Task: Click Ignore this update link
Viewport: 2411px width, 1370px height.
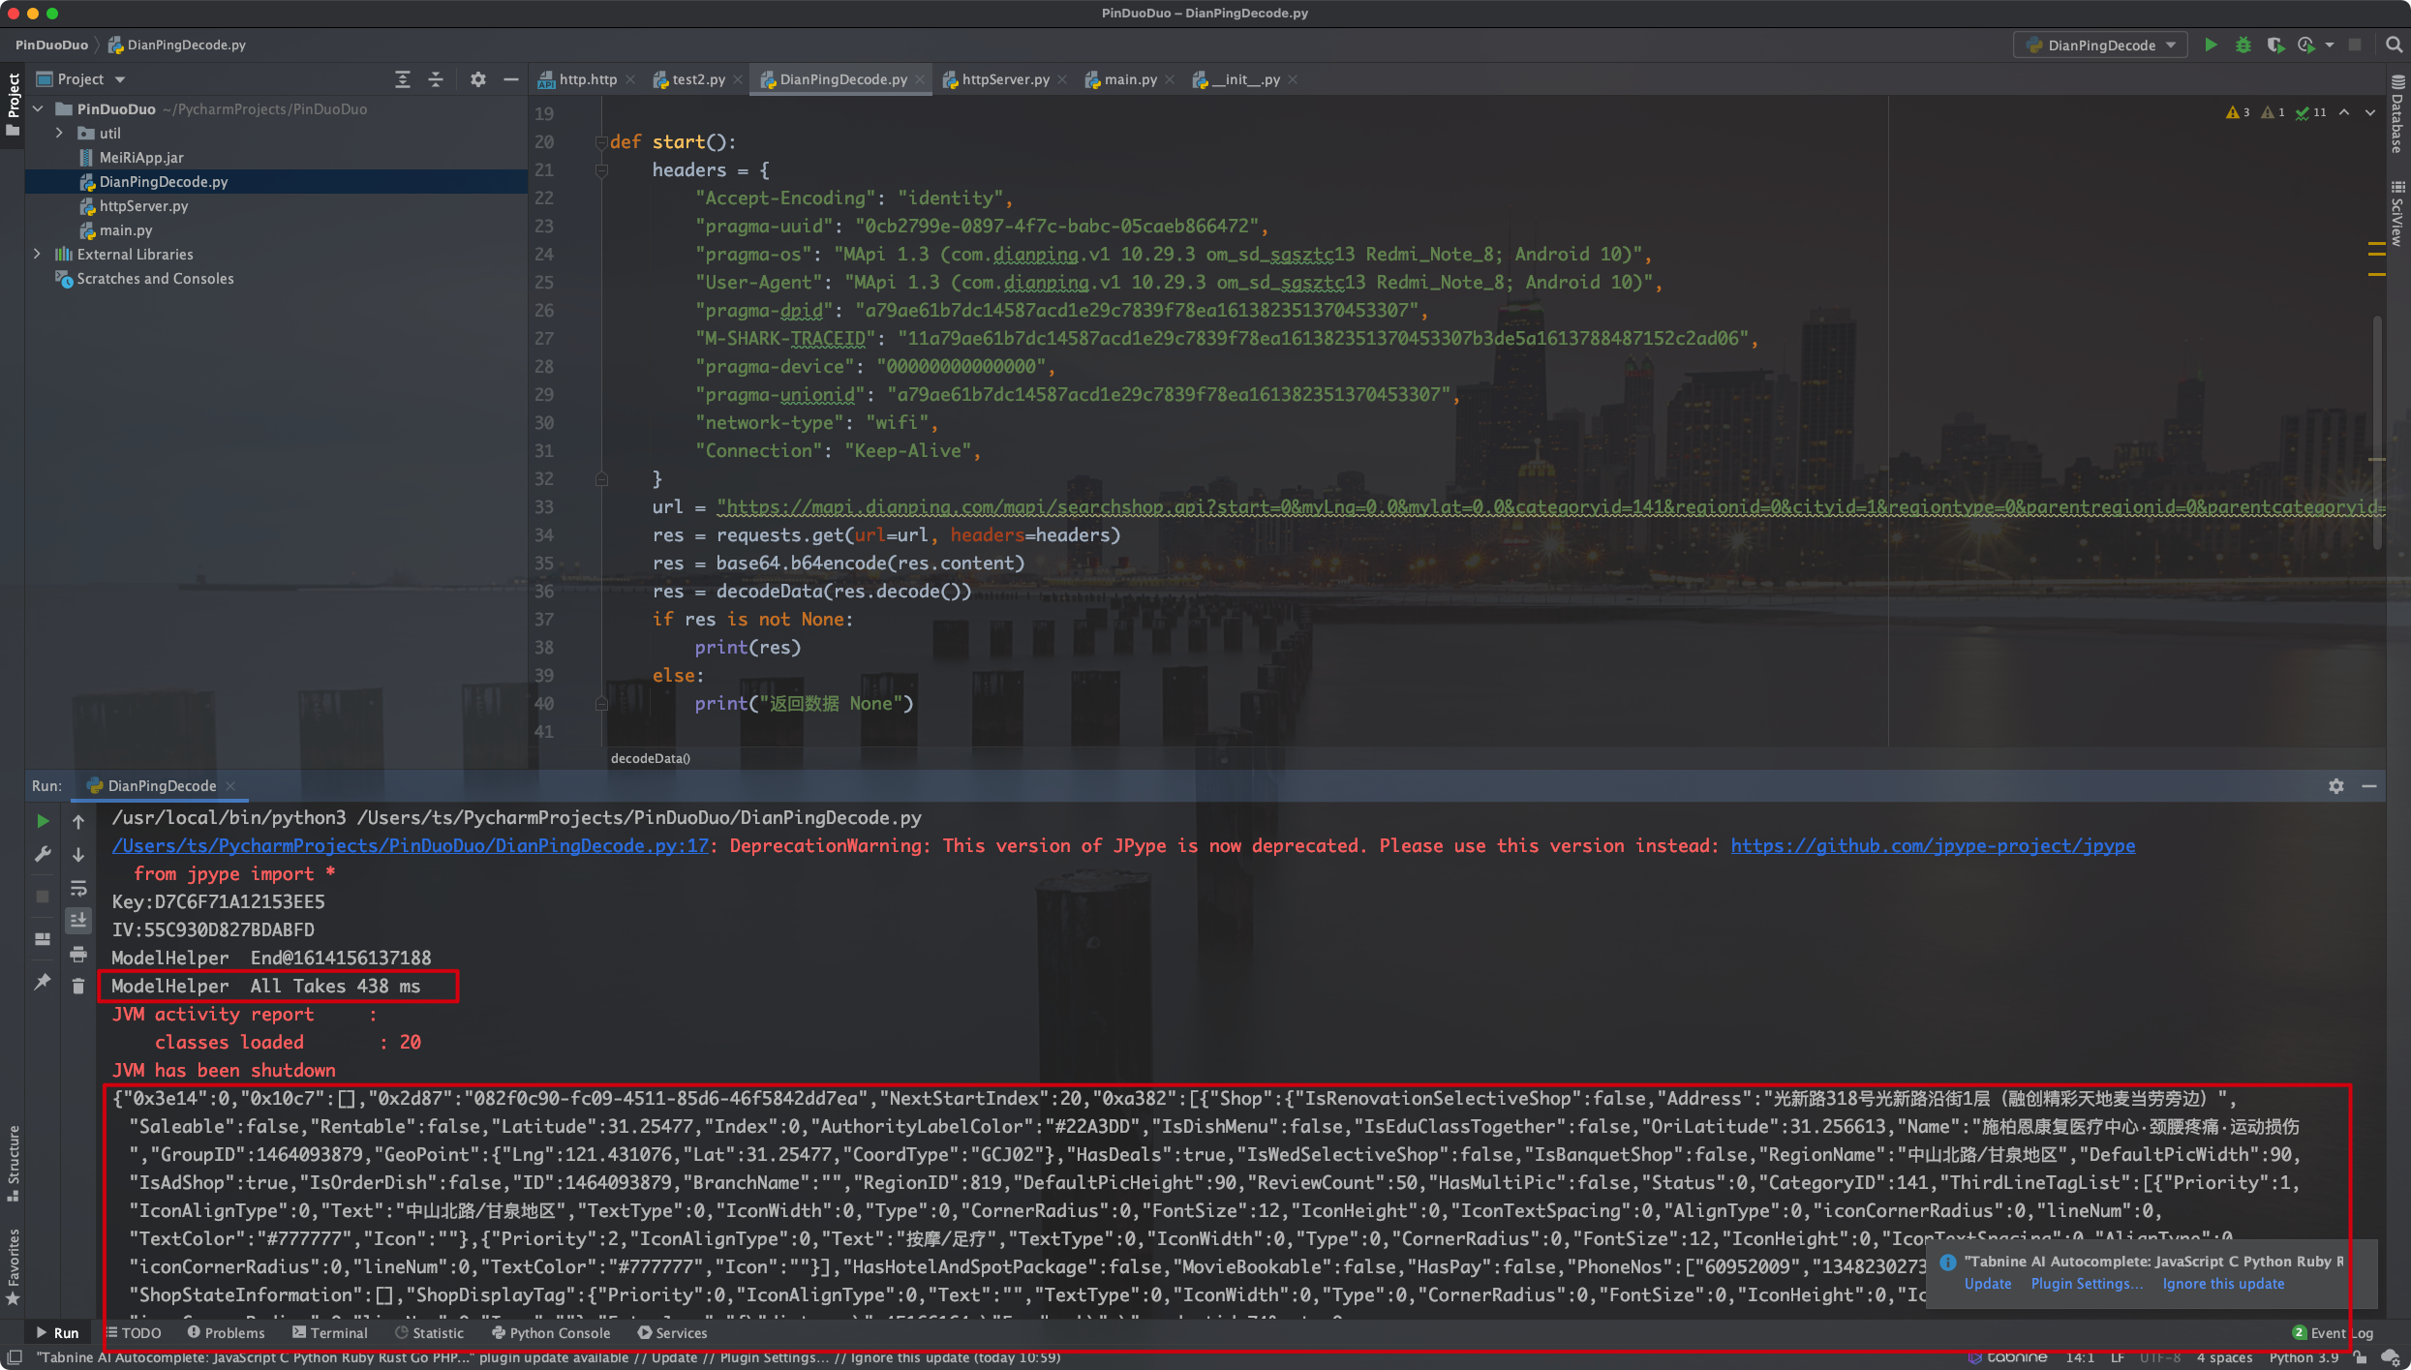Action: coord(2223,1284)
